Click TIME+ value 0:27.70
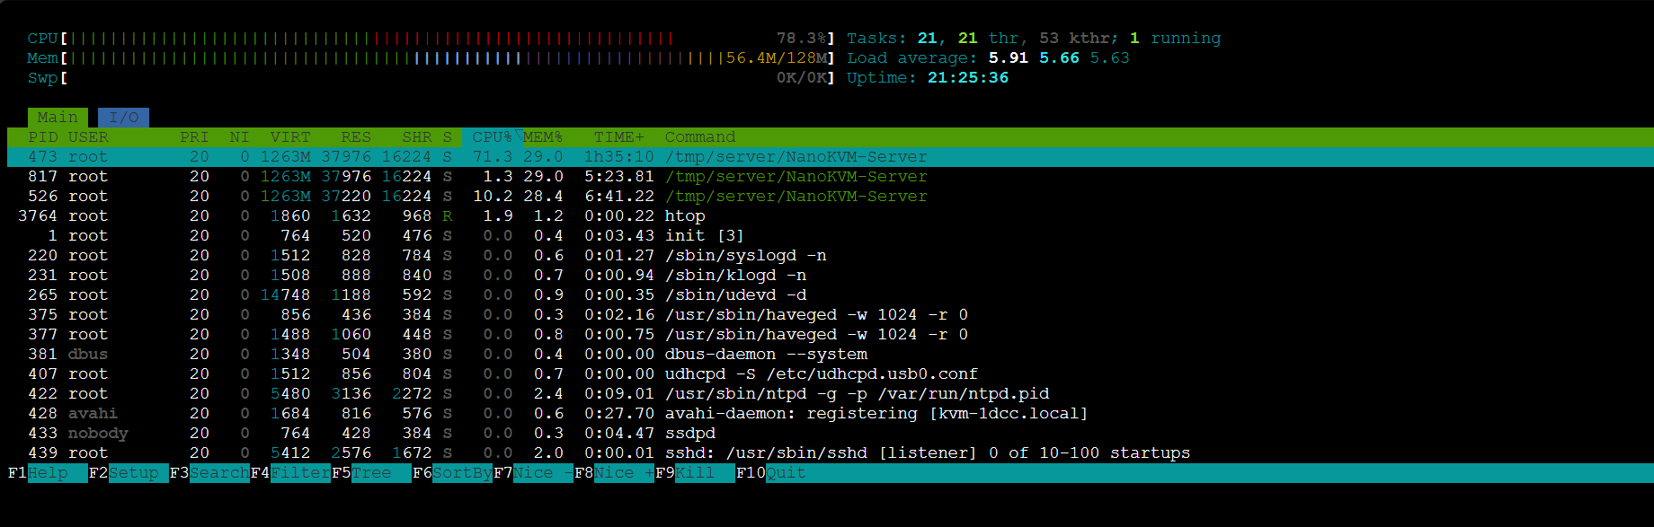 tap(618, 414)
